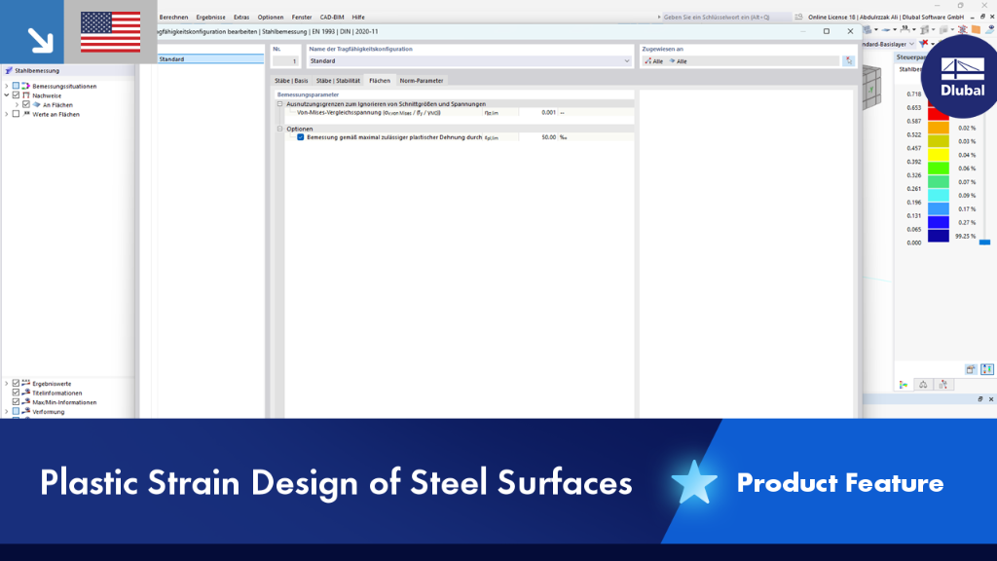The width and height of the screenshot is (997, 561).
Task: Open the Berechnen menu
Action: coord(173,18)
